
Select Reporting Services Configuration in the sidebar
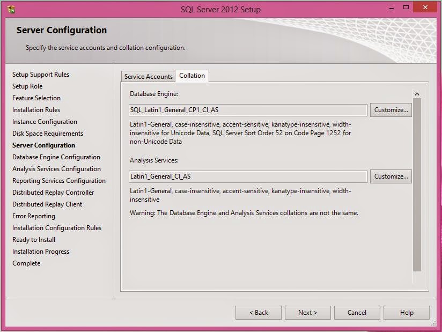point(59,181)
